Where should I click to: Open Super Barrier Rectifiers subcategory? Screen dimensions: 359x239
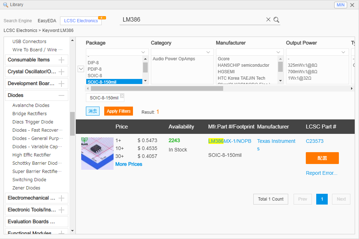pos(37,171)
